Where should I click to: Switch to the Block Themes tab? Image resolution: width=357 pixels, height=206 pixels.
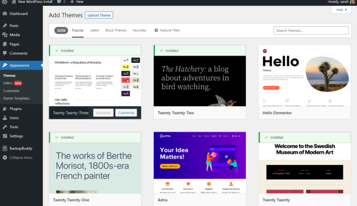point(116,30)
